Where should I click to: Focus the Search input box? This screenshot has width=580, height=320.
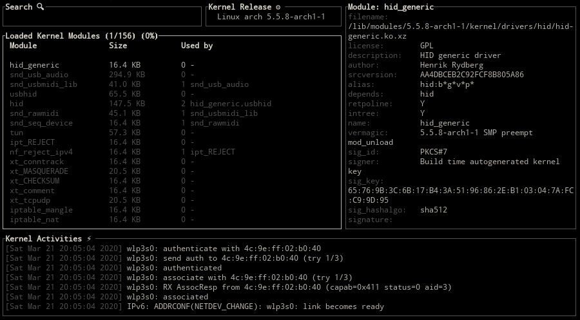click(x=102, y=17)
